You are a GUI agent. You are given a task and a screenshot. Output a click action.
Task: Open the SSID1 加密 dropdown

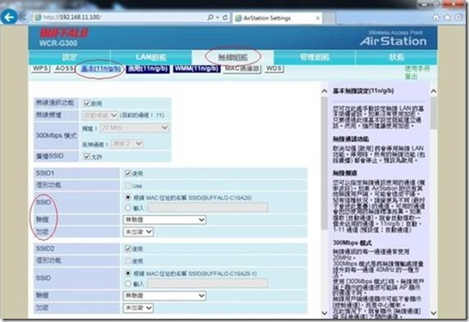click(x=138, y=232)
